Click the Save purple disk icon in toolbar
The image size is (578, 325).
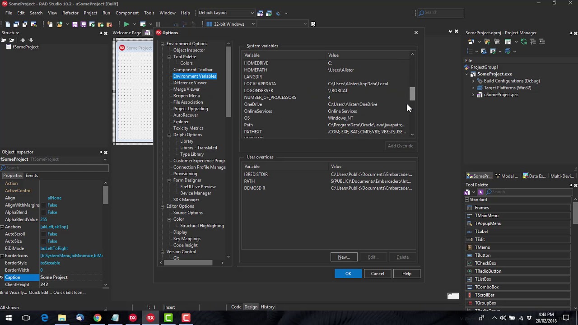pyautogui.click(x=75, y=24)
